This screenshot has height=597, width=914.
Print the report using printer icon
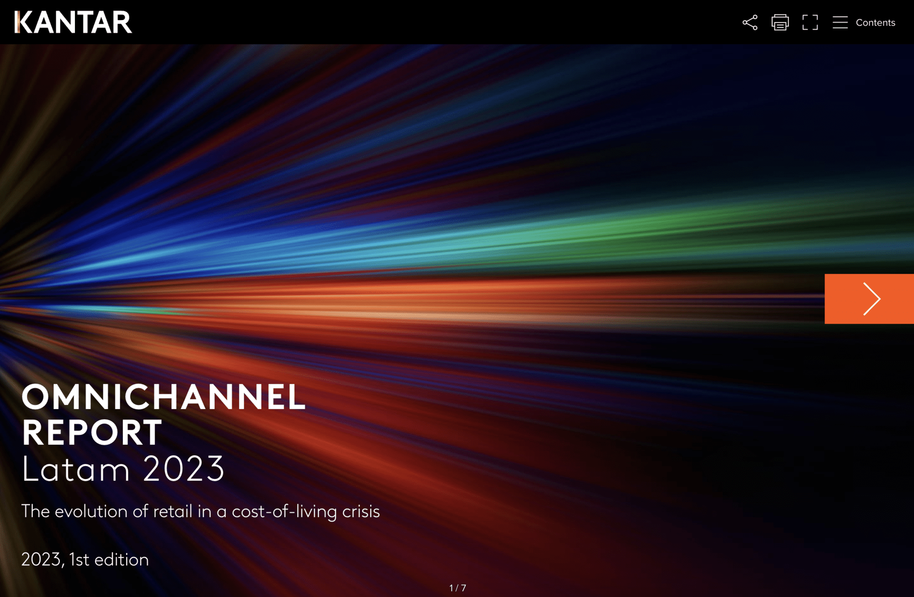780,22
